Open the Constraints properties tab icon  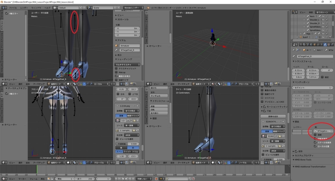click(x=318, y=44)
